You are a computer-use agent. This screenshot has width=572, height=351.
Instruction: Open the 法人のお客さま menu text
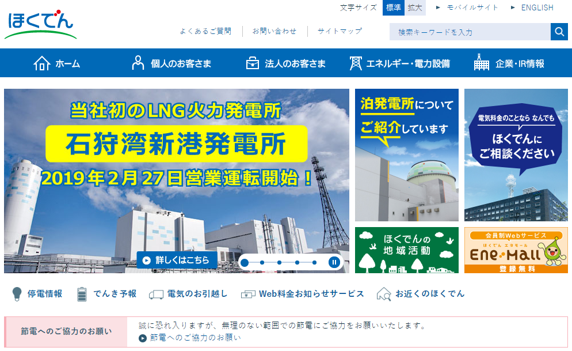click(295, 63)
